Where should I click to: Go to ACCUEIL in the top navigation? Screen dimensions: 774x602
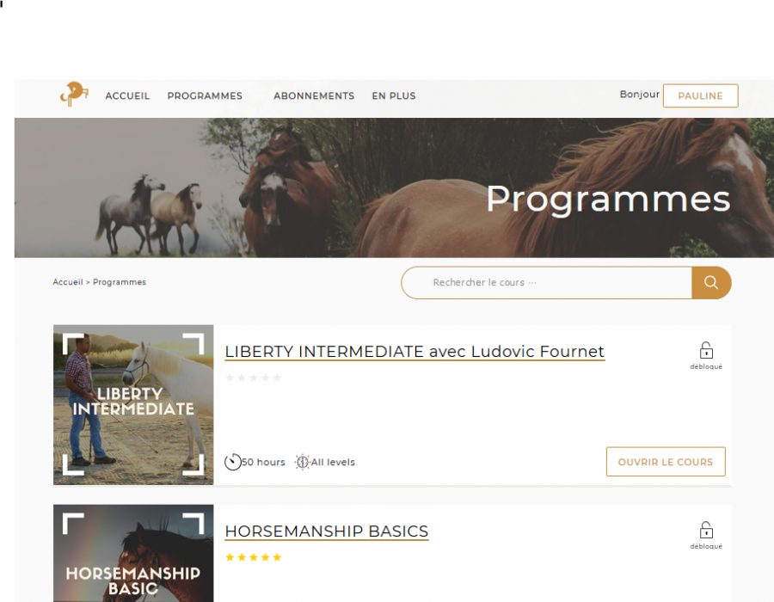point(127,96)
